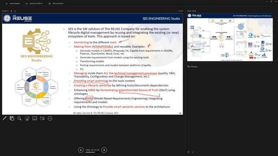
Task: Click the elapsed time counter
Action: click(5, 11)
